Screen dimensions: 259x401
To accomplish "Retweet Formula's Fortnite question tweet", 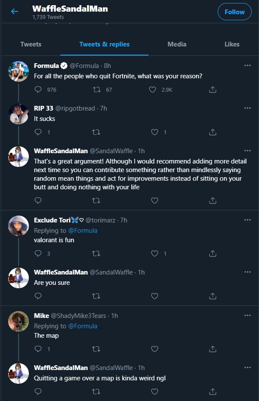I will 97,89.
